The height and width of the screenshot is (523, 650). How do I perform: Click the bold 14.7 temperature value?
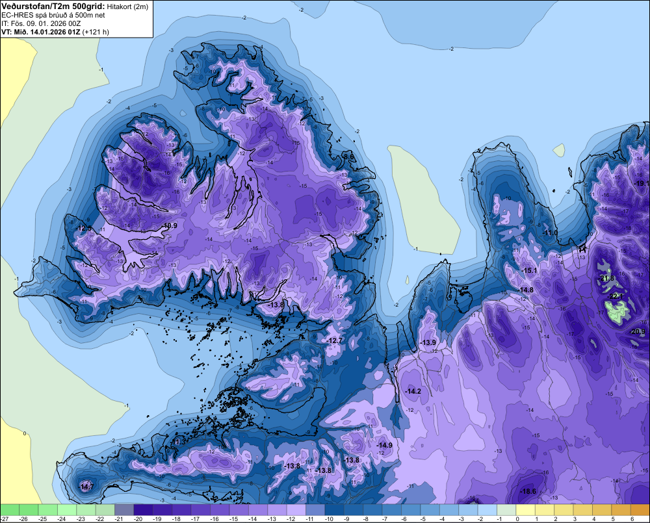(x=87, y=487)
